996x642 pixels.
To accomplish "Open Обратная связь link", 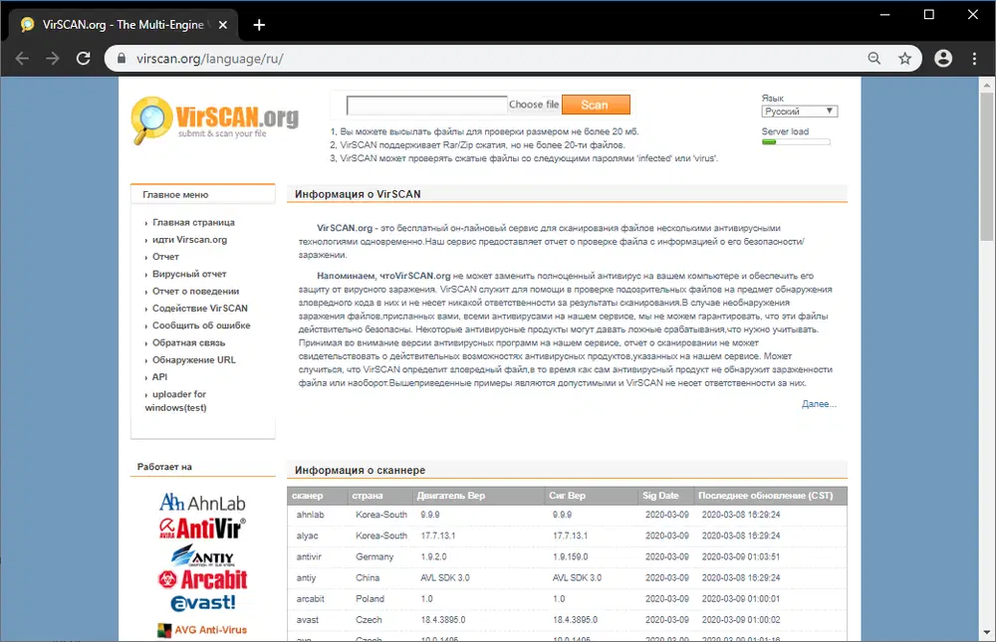I will click(188, 342).
